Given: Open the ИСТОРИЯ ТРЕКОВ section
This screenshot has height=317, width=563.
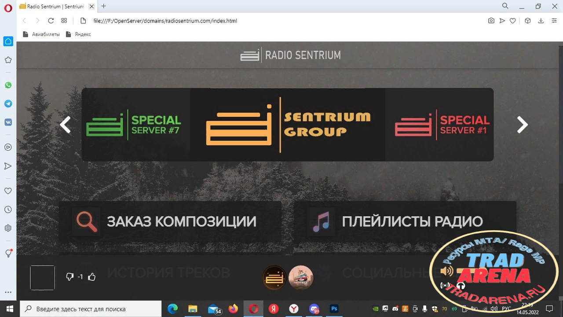Looking at the screenshot, I should point(168,273).
